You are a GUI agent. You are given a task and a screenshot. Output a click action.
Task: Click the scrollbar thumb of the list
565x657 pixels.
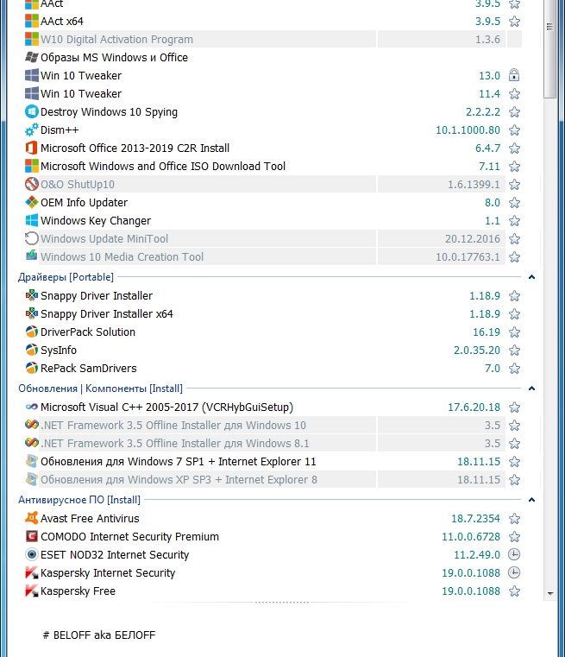coord(549,48)
